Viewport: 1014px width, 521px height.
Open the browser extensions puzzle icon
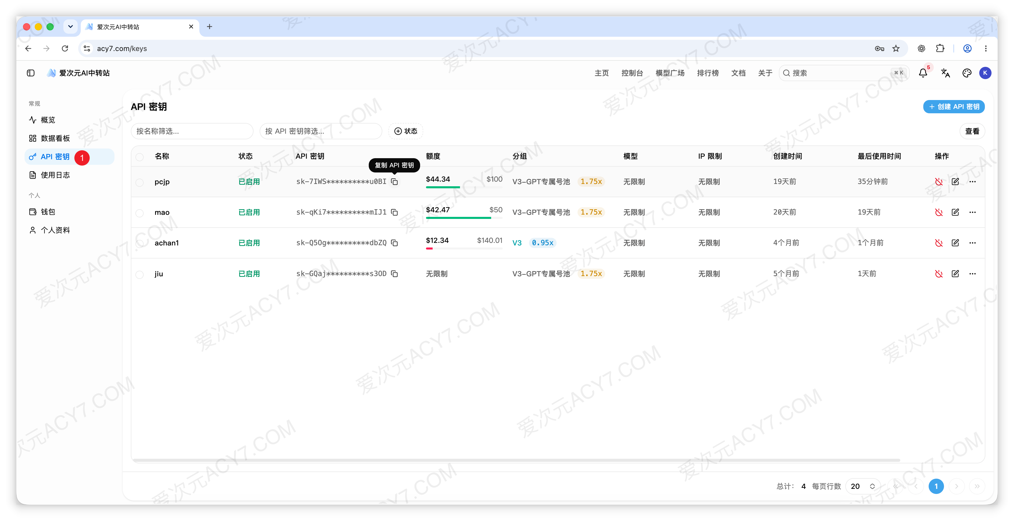click(940, 48)
